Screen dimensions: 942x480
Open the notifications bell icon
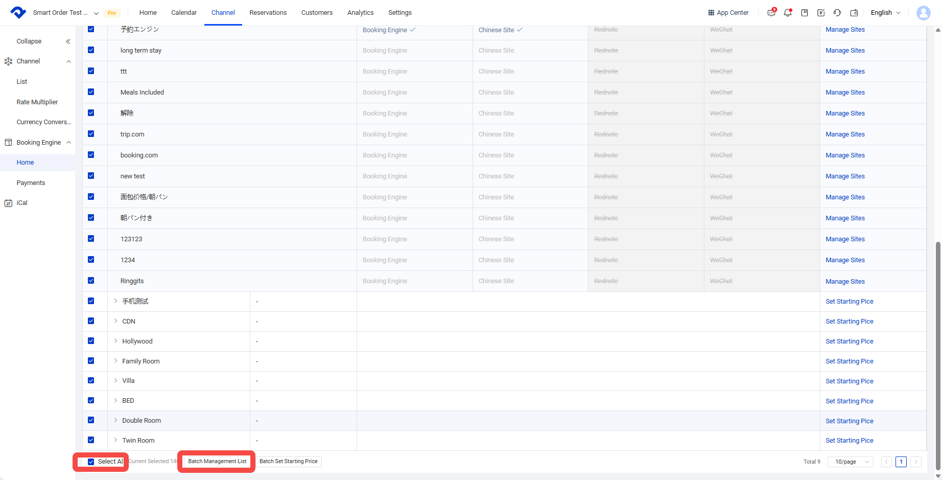(x=788, y=13)
